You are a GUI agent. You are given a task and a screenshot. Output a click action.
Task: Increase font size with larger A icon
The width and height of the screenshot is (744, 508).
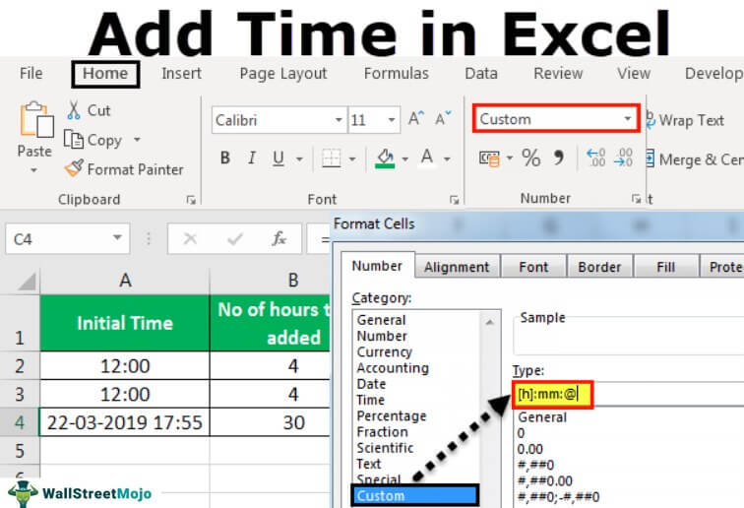(x=416, y=119)
